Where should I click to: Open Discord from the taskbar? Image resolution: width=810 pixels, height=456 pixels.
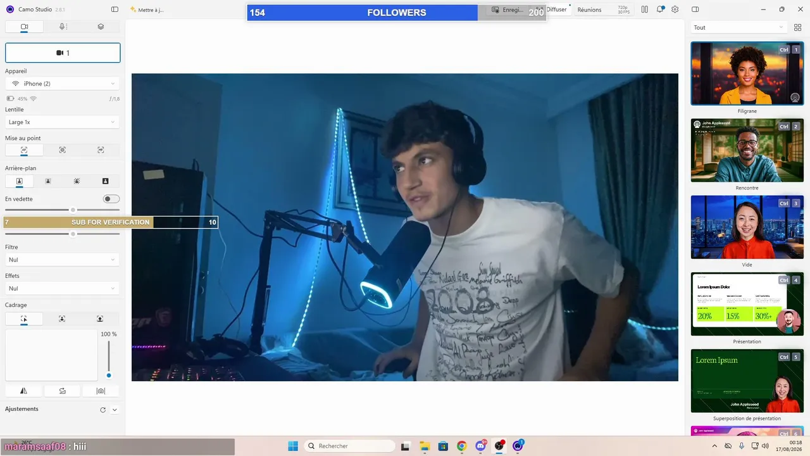tap(481, 446)
